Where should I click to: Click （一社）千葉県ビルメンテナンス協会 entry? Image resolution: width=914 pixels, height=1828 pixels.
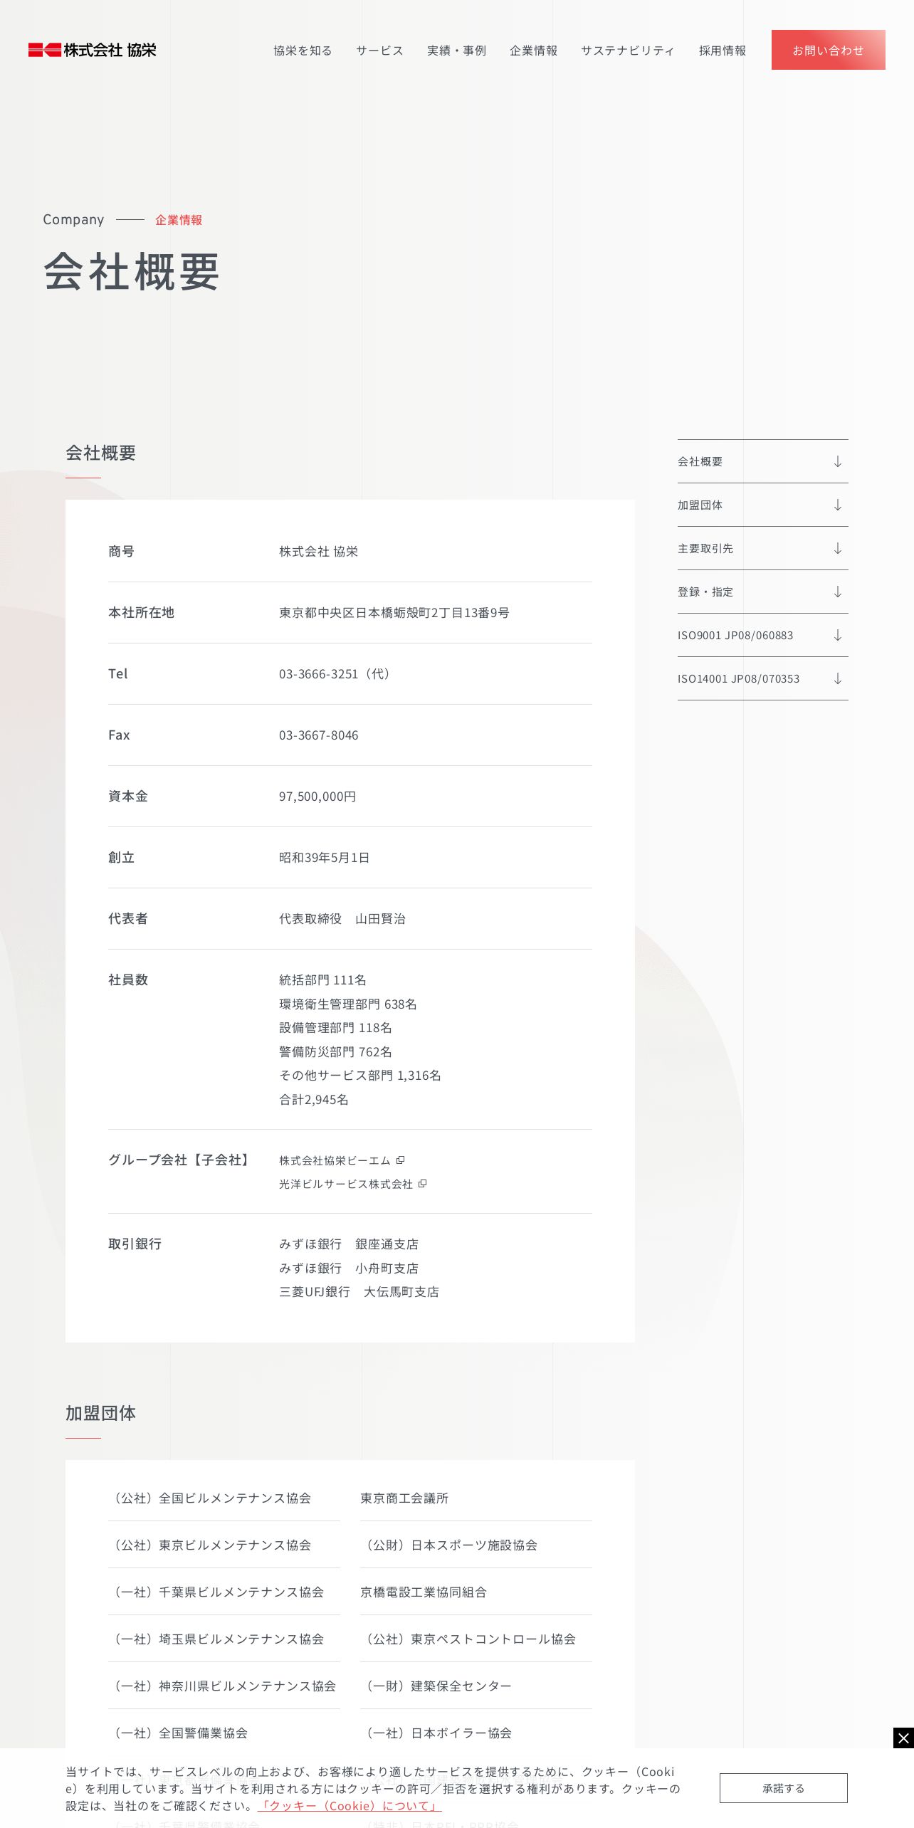point(216,1592)
